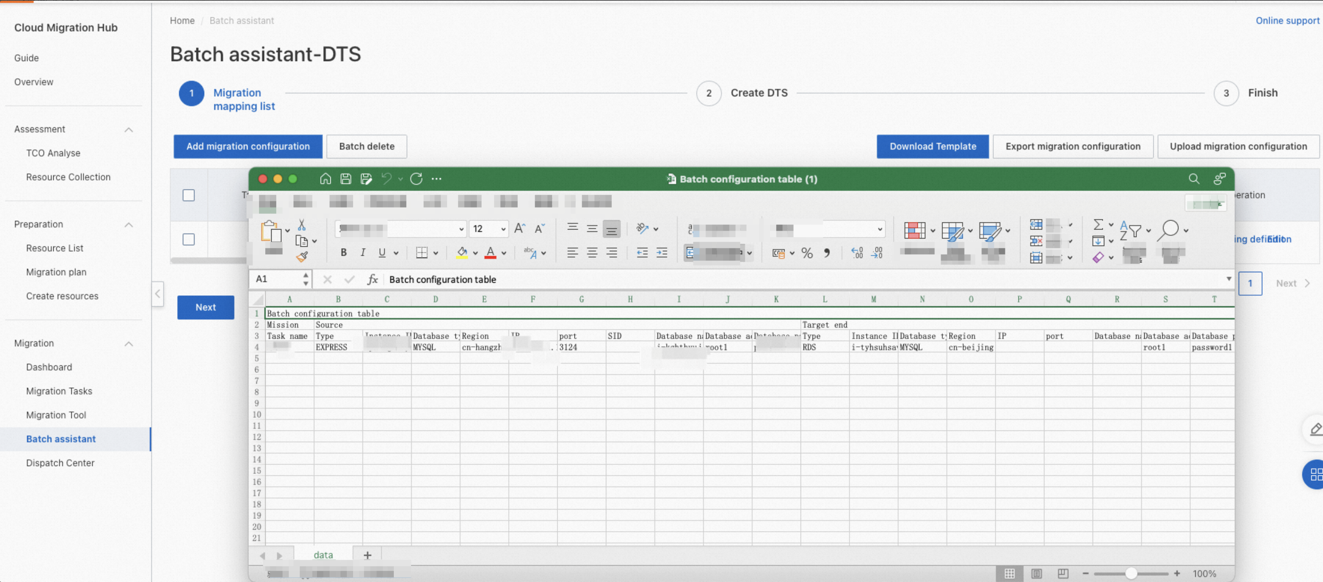Click the Batch delete button
Viewport: 1323px width, 582px height.
pos(367,146)
